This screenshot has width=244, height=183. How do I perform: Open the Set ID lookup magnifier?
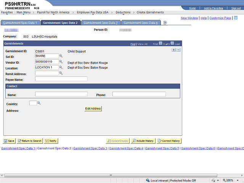61,56
